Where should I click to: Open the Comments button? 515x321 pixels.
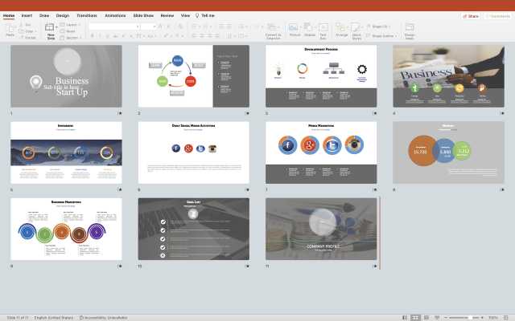click(497, 15)
